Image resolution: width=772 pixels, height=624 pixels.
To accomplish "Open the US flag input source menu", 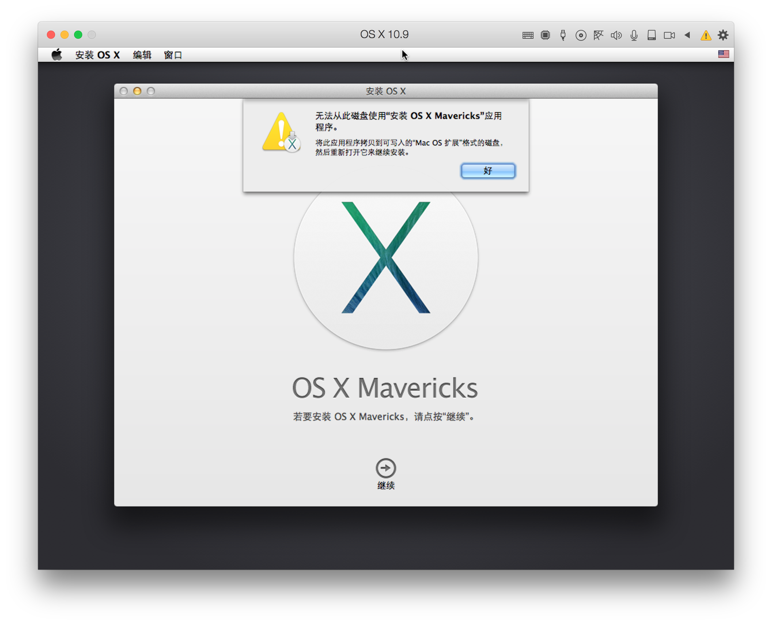I will (x=723, y=54).
